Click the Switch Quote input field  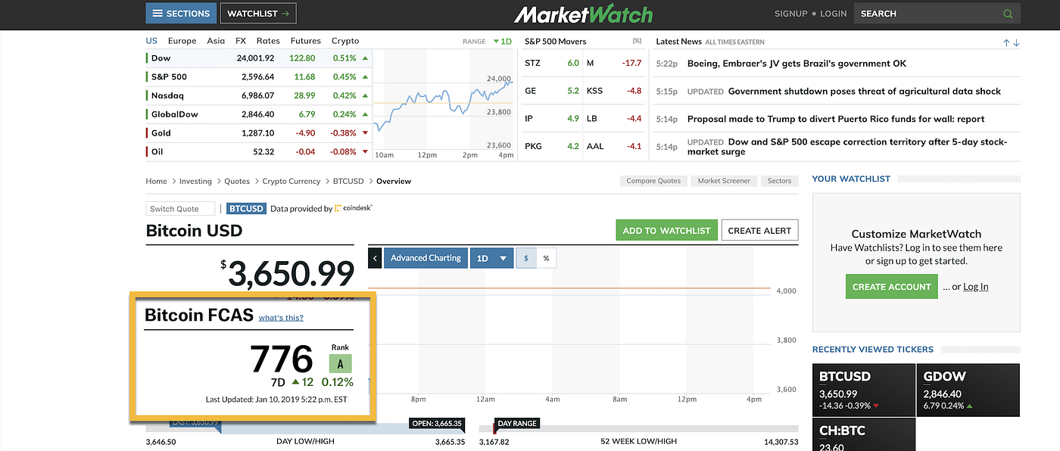(x=180, y=209)
